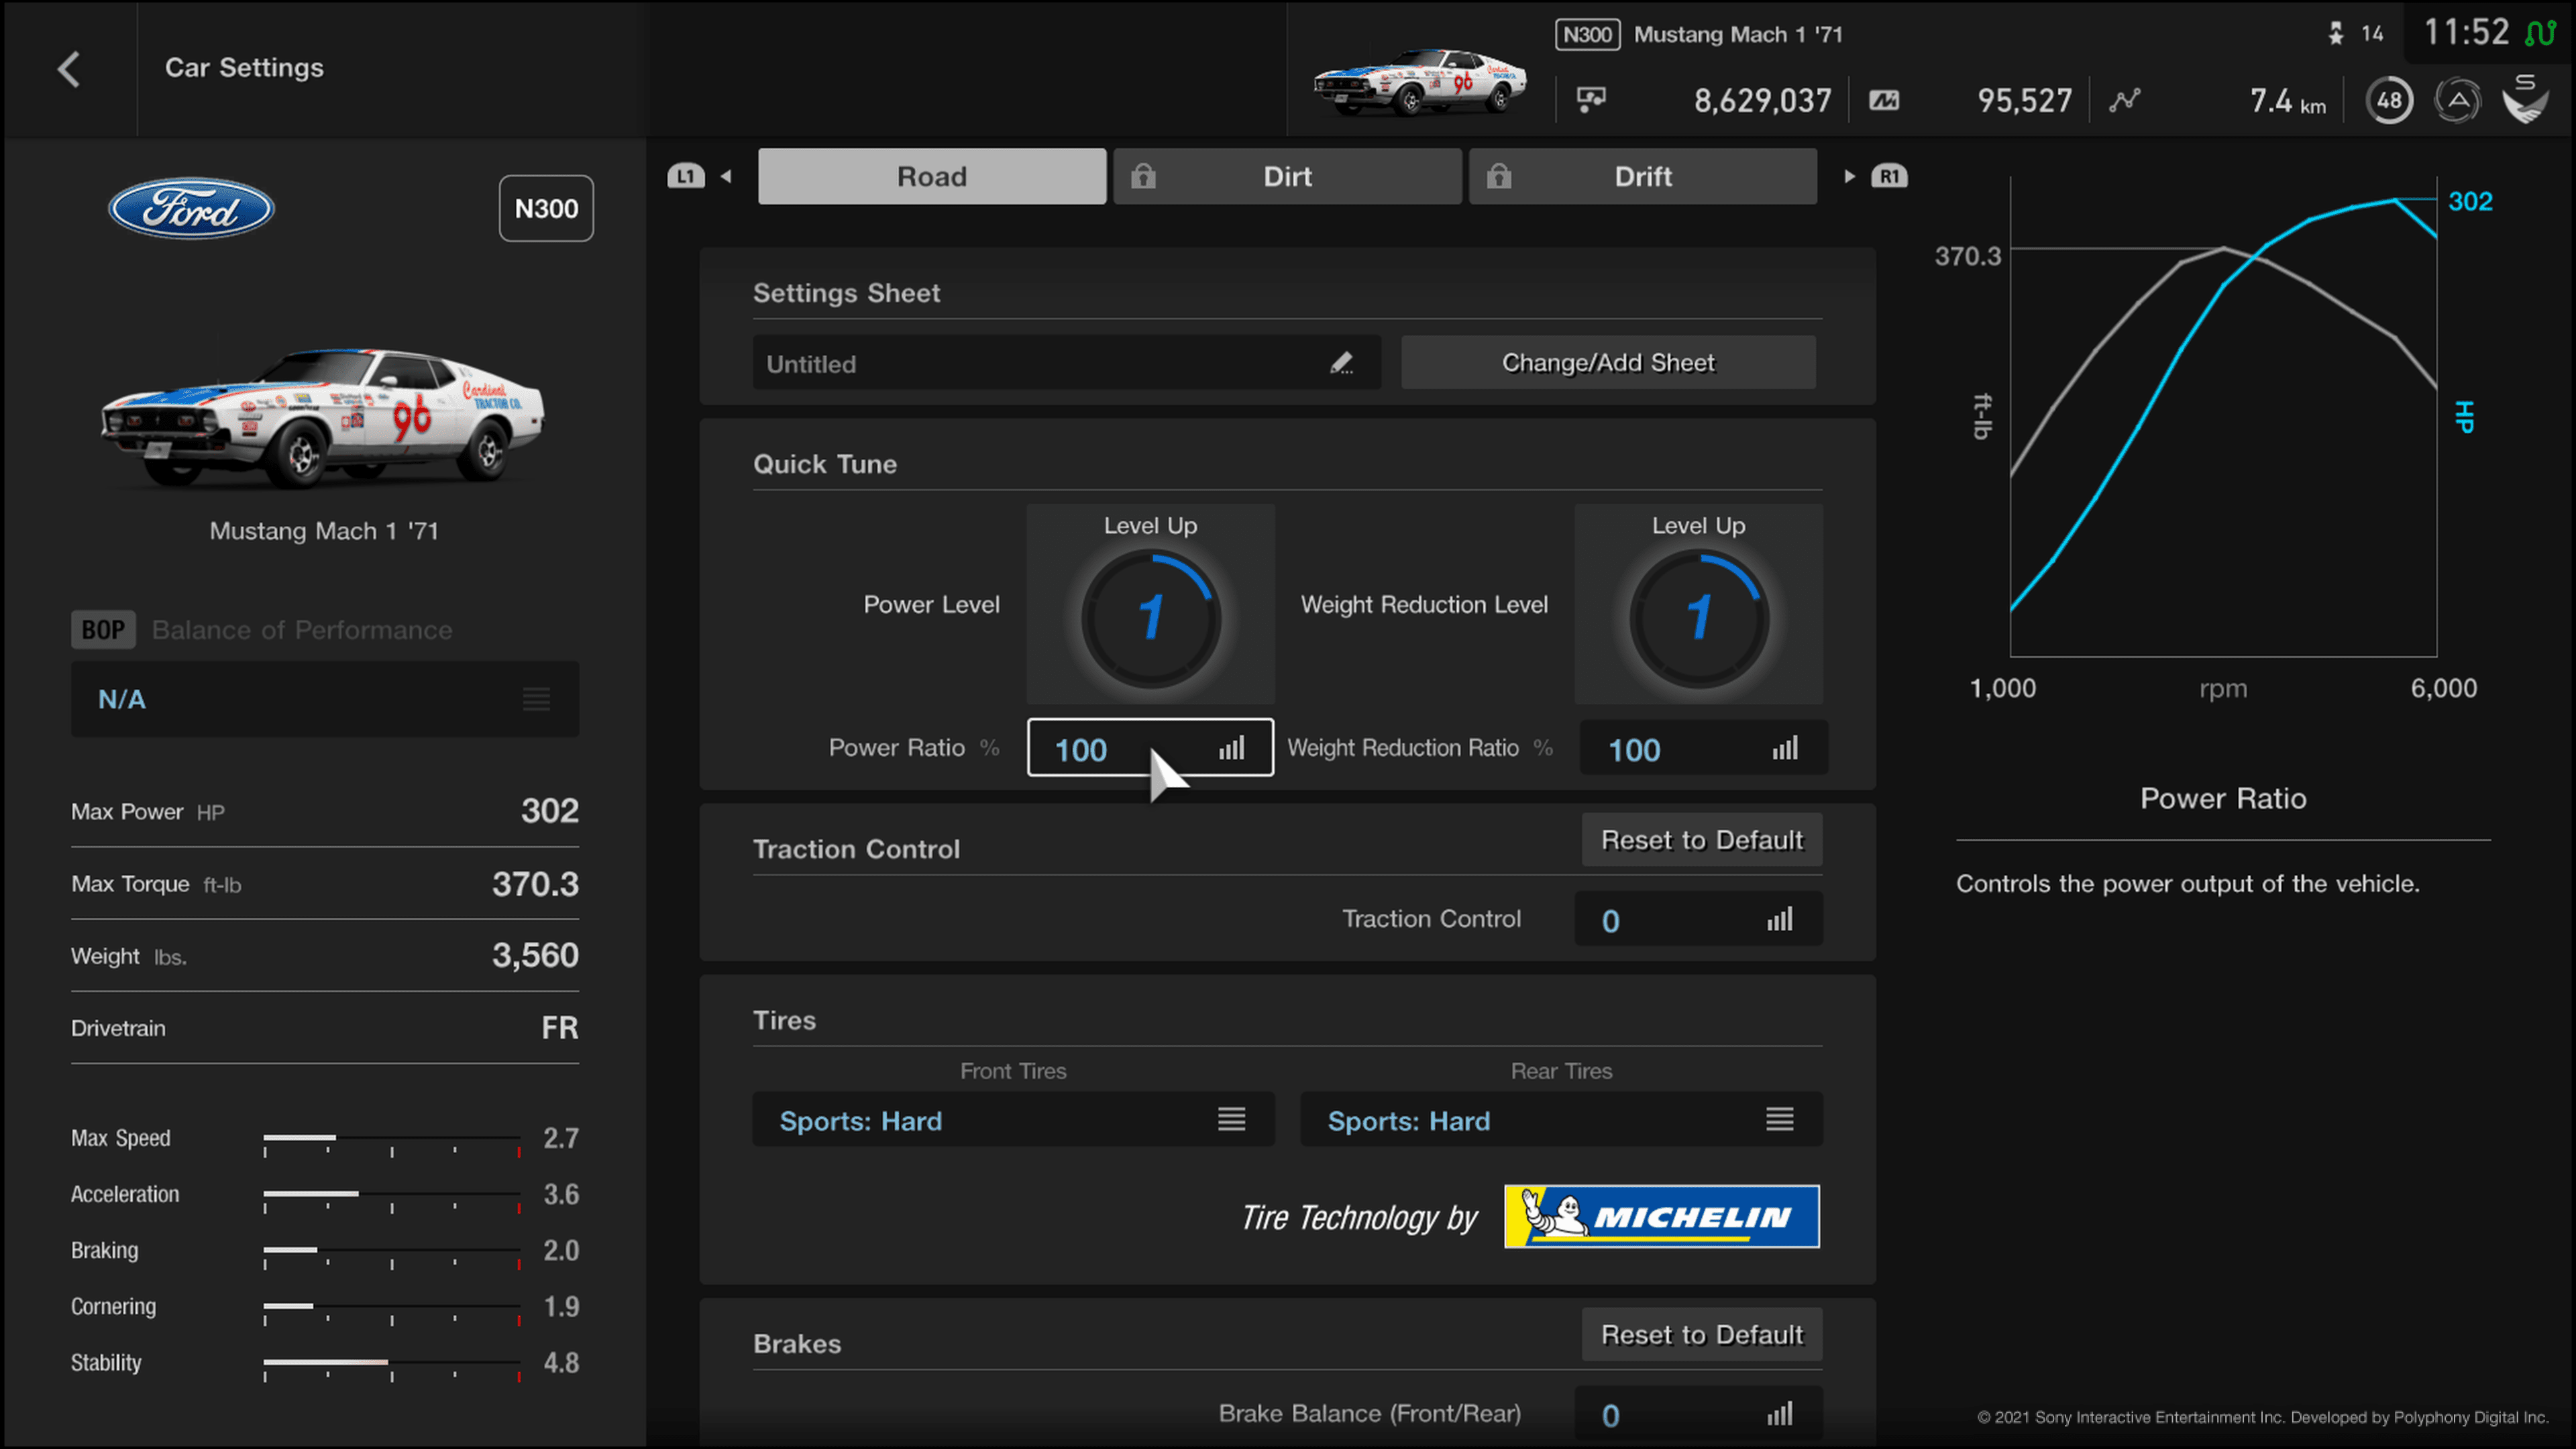
Task: Open the Front Tires Sports: Hard dropdown
Action: click(x=1013, y=1119)
